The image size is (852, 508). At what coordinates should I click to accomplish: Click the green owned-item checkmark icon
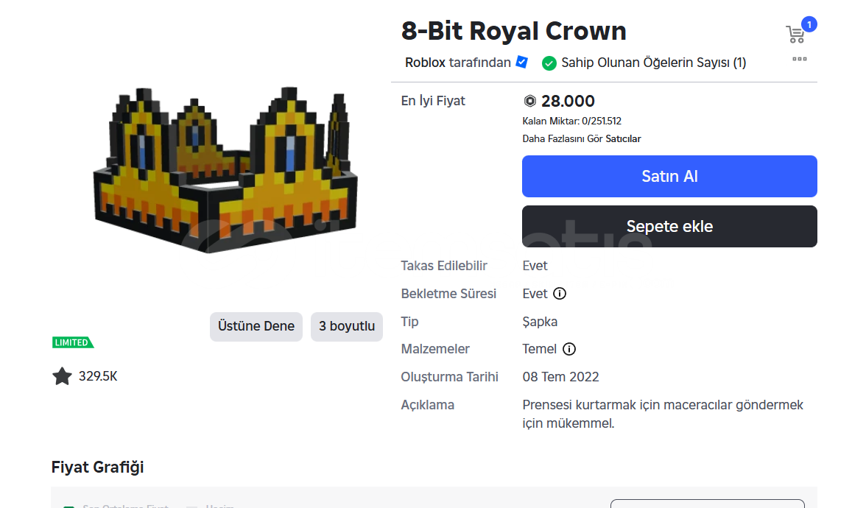point(549,63)
